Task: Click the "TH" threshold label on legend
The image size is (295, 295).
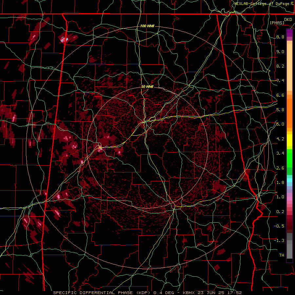Action: [282, 255]
